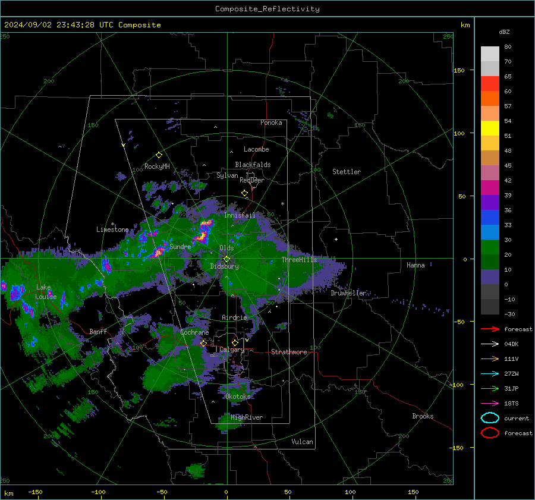Click the white 04DK arrow icon
This screenshot has height=500, width=535.
[490, 344]
